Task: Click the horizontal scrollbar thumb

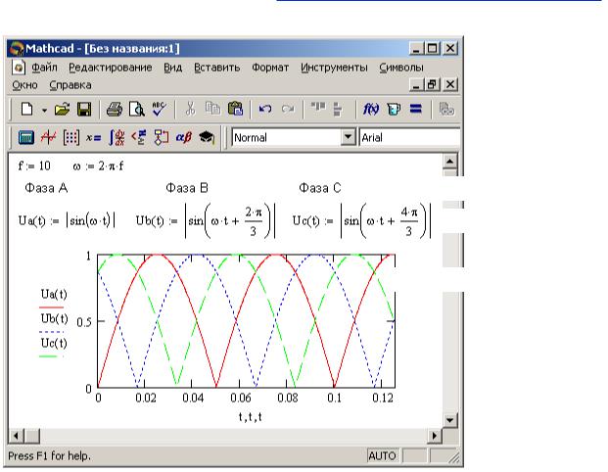Action: [x=31, y=436]
